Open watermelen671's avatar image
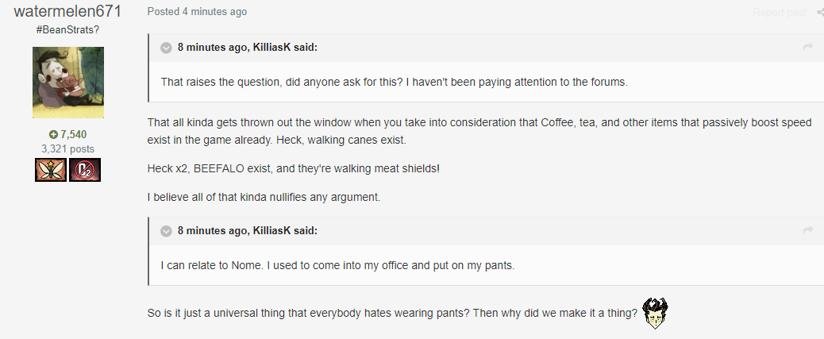Screen dimensions: 824x339 [x=67, y=83]
